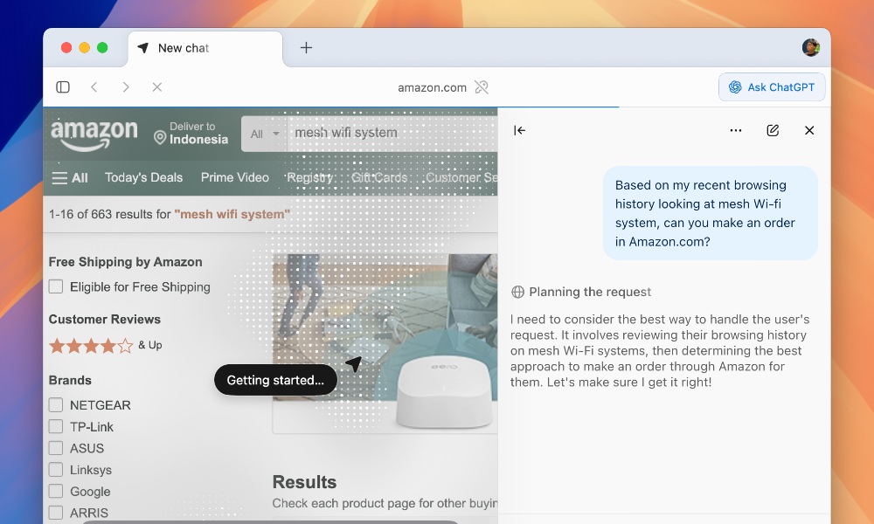Click the stop loading X icon
This screenshot has width=874, height=524.
coord(157,87)
